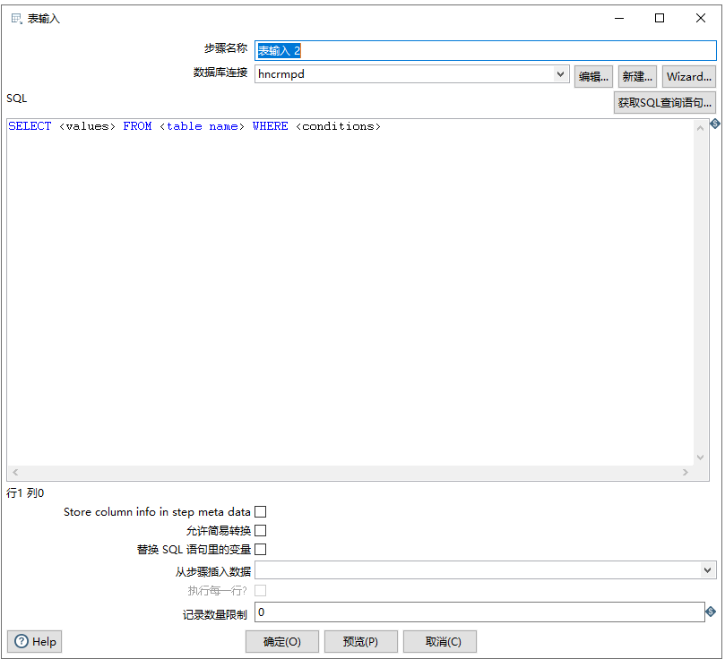725x659 pixels.
Task: Cancel the dialog with 取消(C)
Action: pos(440,641)
